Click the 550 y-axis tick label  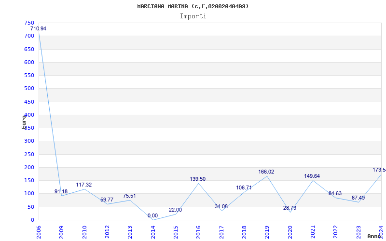(29, 76)
